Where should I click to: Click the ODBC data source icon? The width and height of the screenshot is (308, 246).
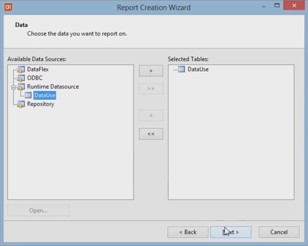(21, 78)
